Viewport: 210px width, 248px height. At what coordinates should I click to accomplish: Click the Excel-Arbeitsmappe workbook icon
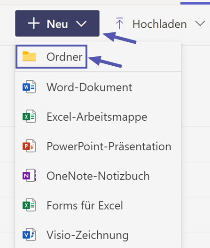tap(29, 116)
